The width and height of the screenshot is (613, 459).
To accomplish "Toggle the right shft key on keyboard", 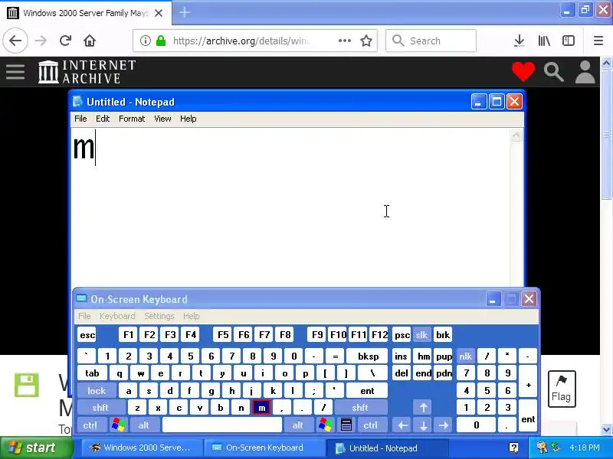I will click(x=360, y=408).
